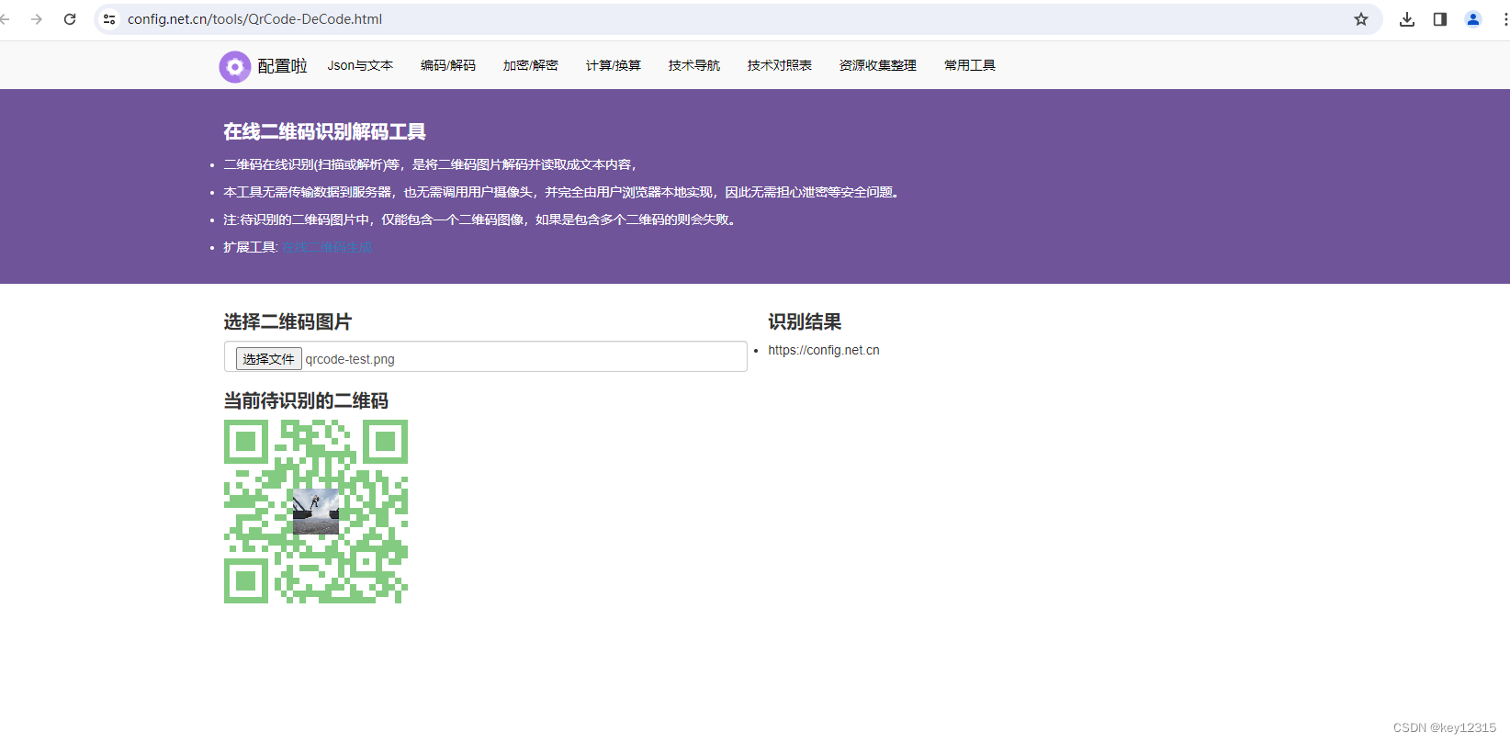The height and width of the screenshot is (743, 1510).
Task: Click the browser forward arrow
Action: tap(37, 19)
